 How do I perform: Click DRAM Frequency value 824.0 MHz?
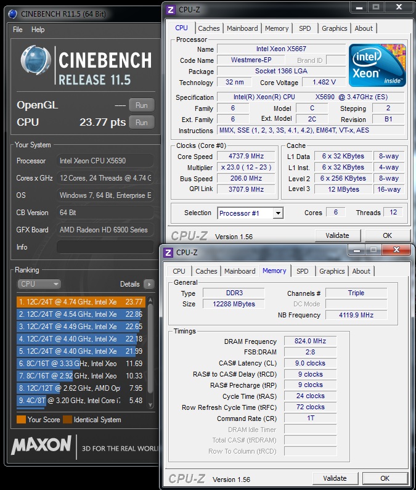click(310, 341)
